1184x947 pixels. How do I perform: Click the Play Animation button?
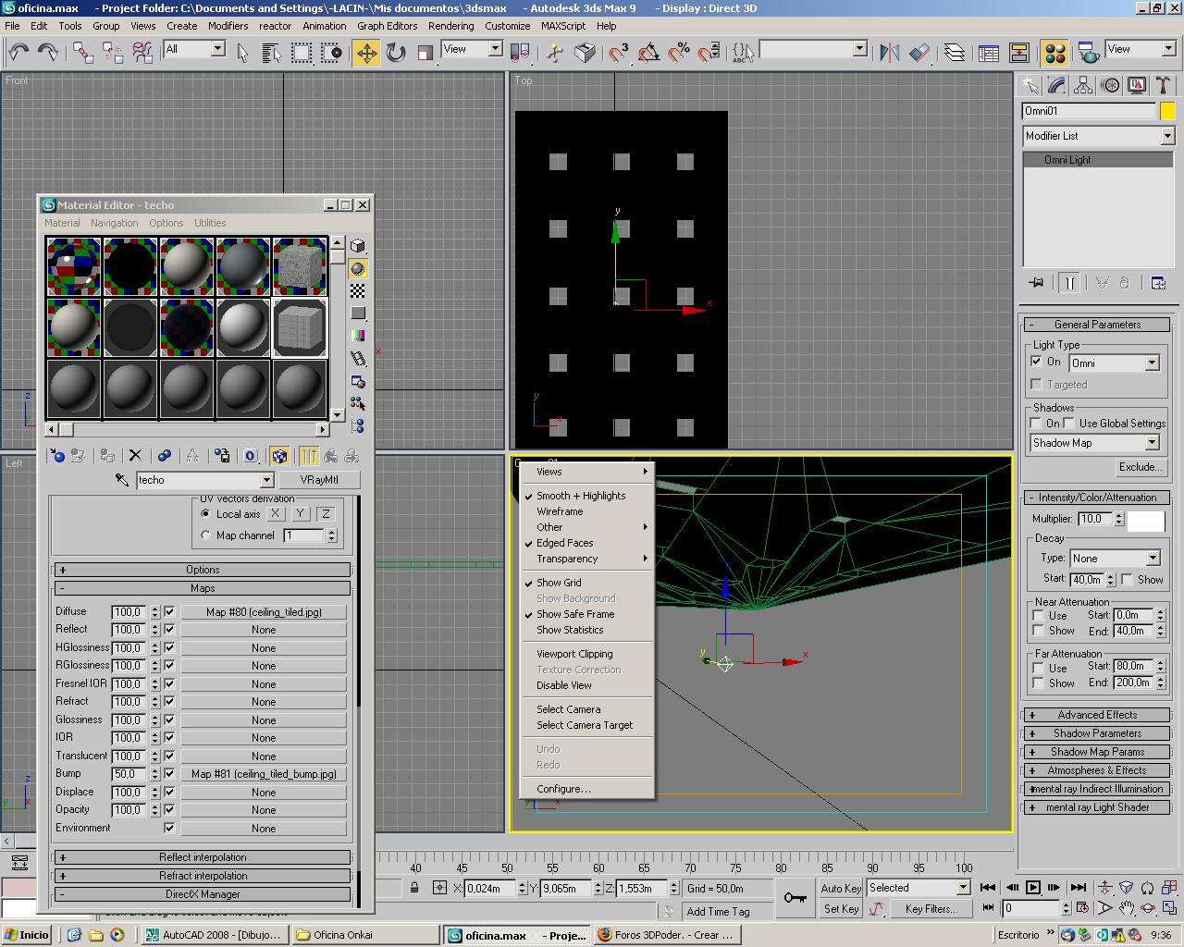pos(1033,888)
